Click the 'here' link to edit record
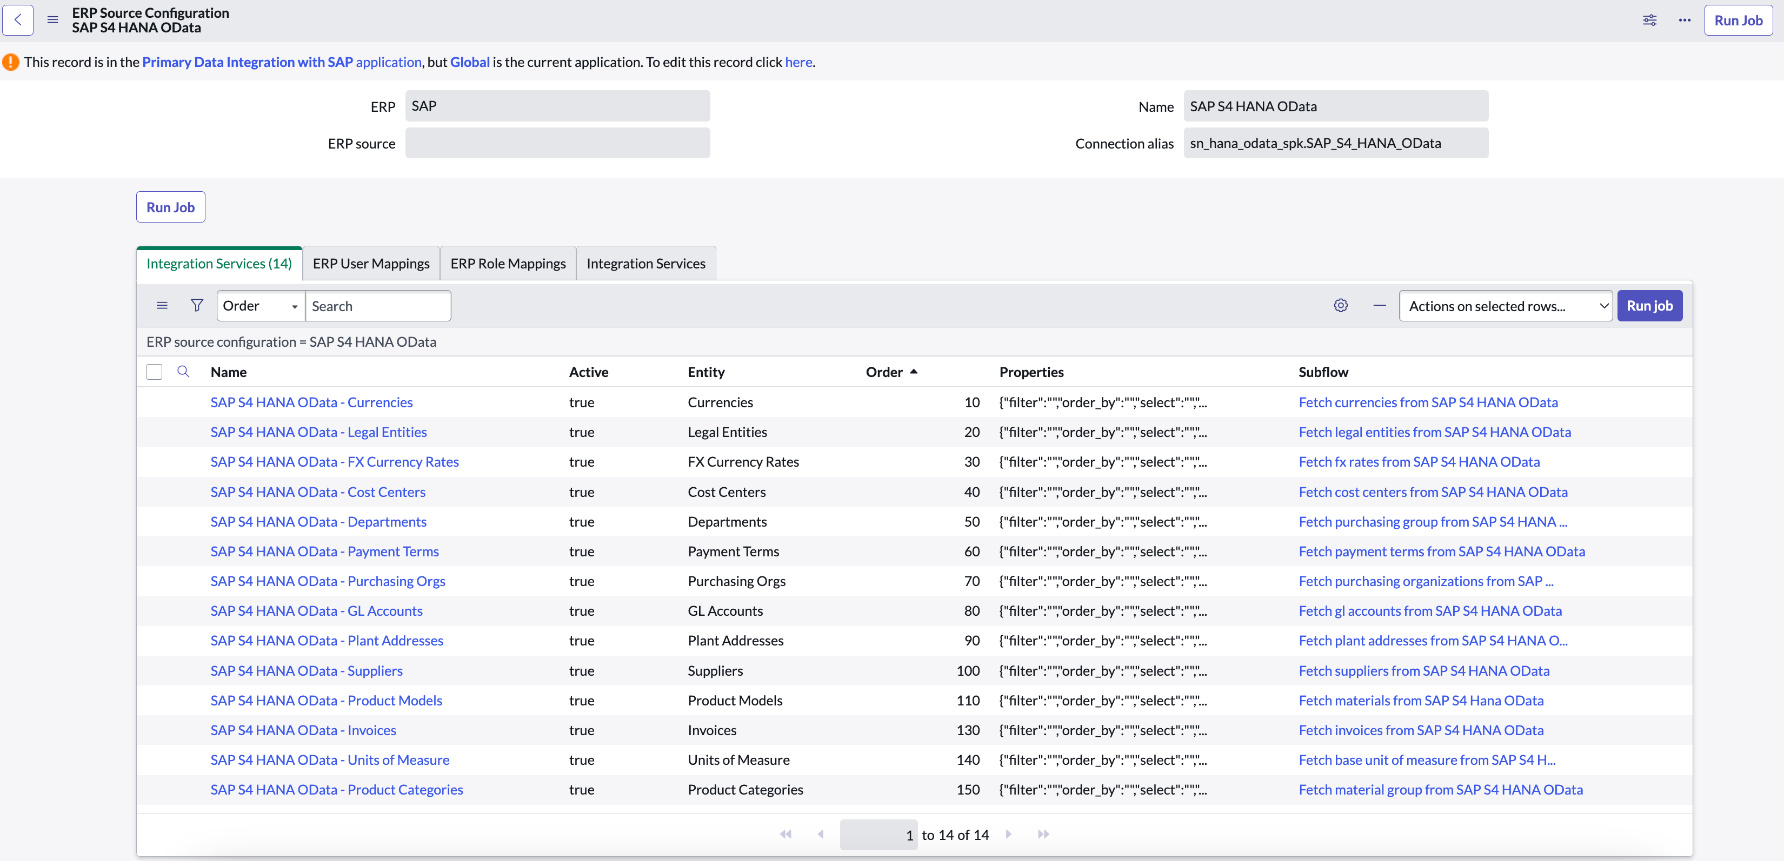Image resolution: width=1784 pixels, height=861 pixels. pyautogui.click(x=798, y=62)
